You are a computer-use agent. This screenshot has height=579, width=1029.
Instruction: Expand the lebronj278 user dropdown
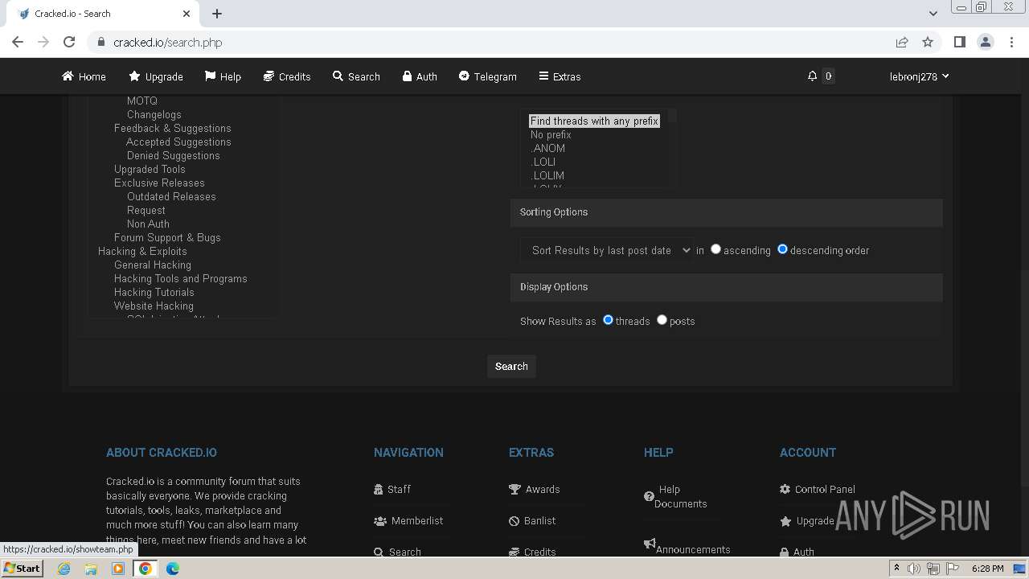point(919,76)
